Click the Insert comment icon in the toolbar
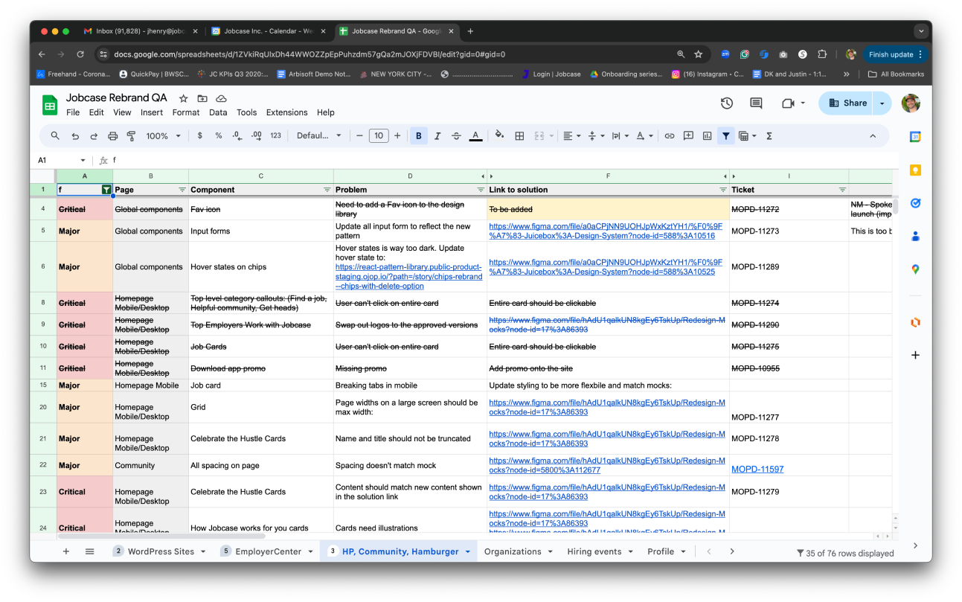This screenshot has height=602, width=962. coord(688,136)
